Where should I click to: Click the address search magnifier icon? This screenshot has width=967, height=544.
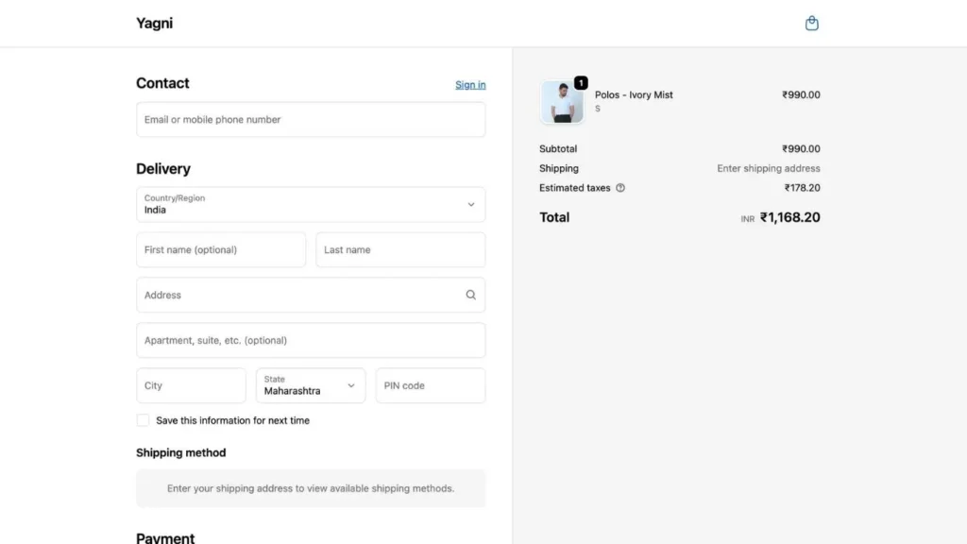pyautogui.click(x=470, y=295)
